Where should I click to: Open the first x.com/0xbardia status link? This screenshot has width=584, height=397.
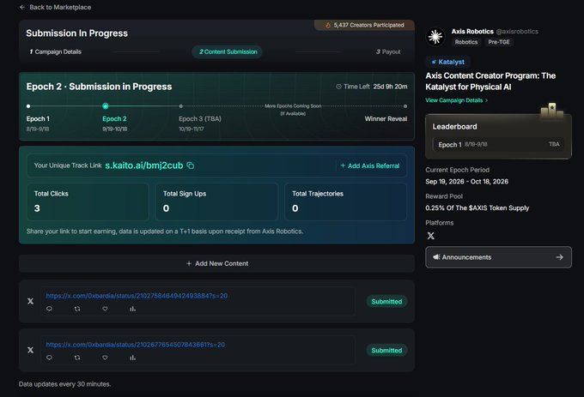(137, 296)
